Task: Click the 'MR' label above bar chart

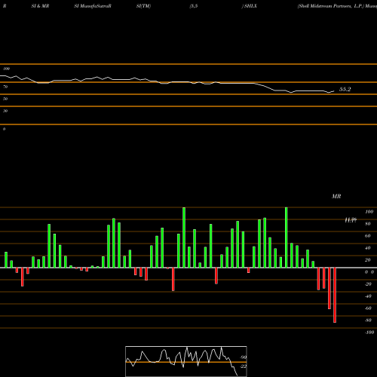Action: [x=336, y=196]
